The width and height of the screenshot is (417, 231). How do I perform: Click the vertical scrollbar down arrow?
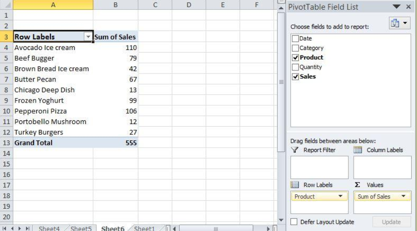click(x=281, y=220)
